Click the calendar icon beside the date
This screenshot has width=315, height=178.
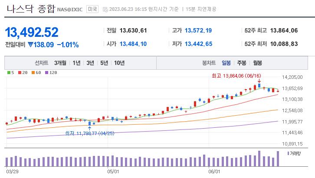pyautogui.click(x=105, y=9)
